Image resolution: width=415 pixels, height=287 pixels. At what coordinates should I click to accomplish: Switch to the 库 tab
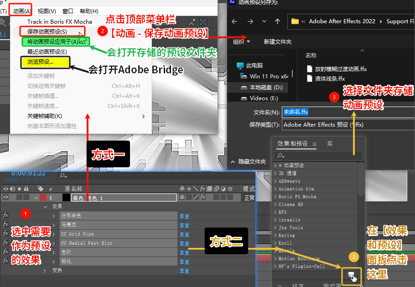coord(330,143)
